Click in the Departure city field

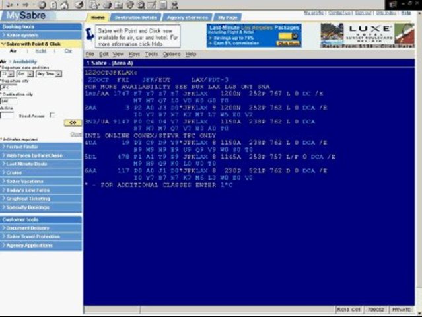click(x=9, y=87)
